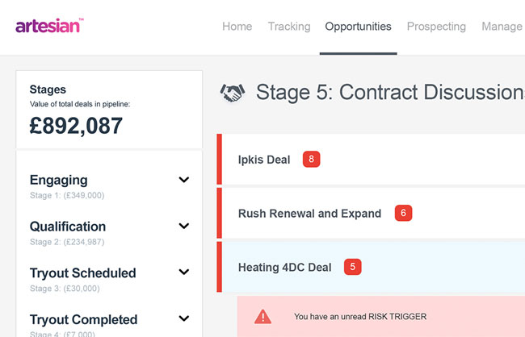525x337 pixels.
Task: Switch to the Tracking tab
Action: (288, 27)
